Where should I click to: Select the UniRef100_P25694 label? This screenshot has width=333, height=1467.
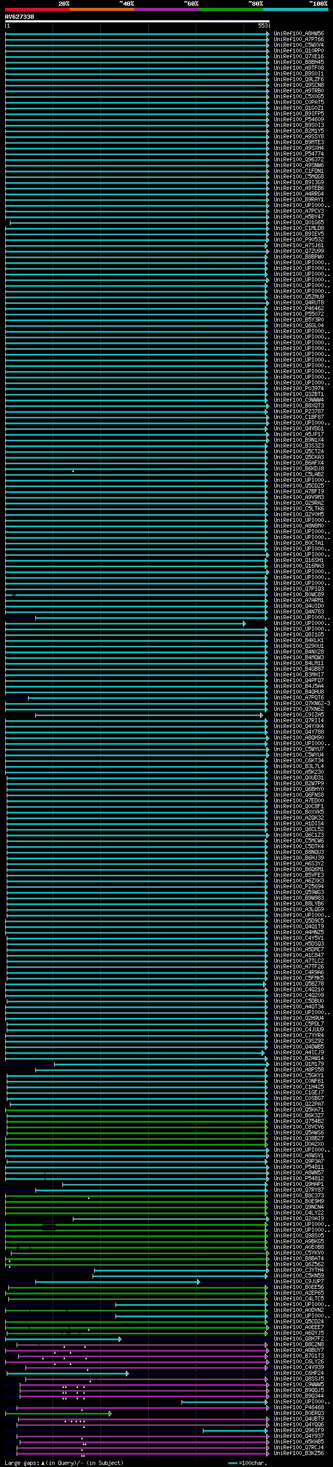tap(299, 886)
